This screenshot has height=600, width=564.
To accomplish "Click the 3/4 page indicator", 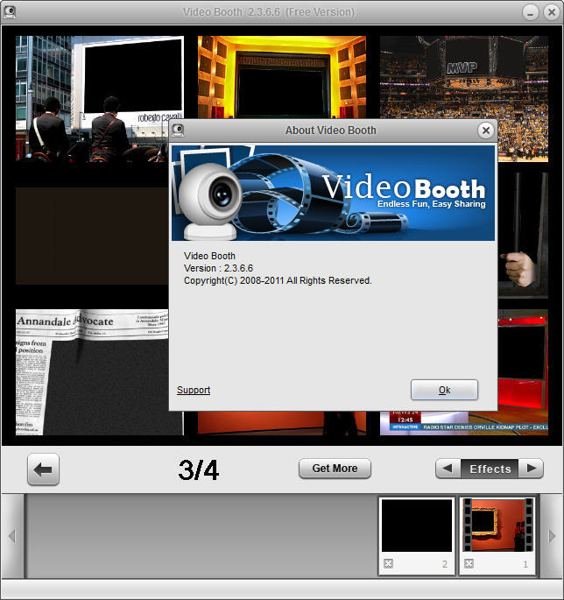I will pos(198,470).
